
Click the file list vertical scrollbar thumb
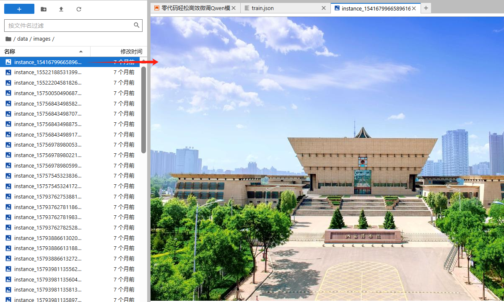tap(144, 110)
